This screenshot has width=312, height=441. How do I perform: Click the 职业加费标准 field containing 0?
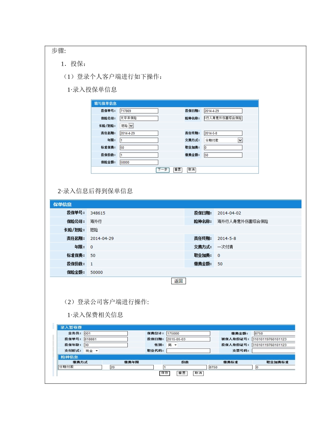pos(276,367)
